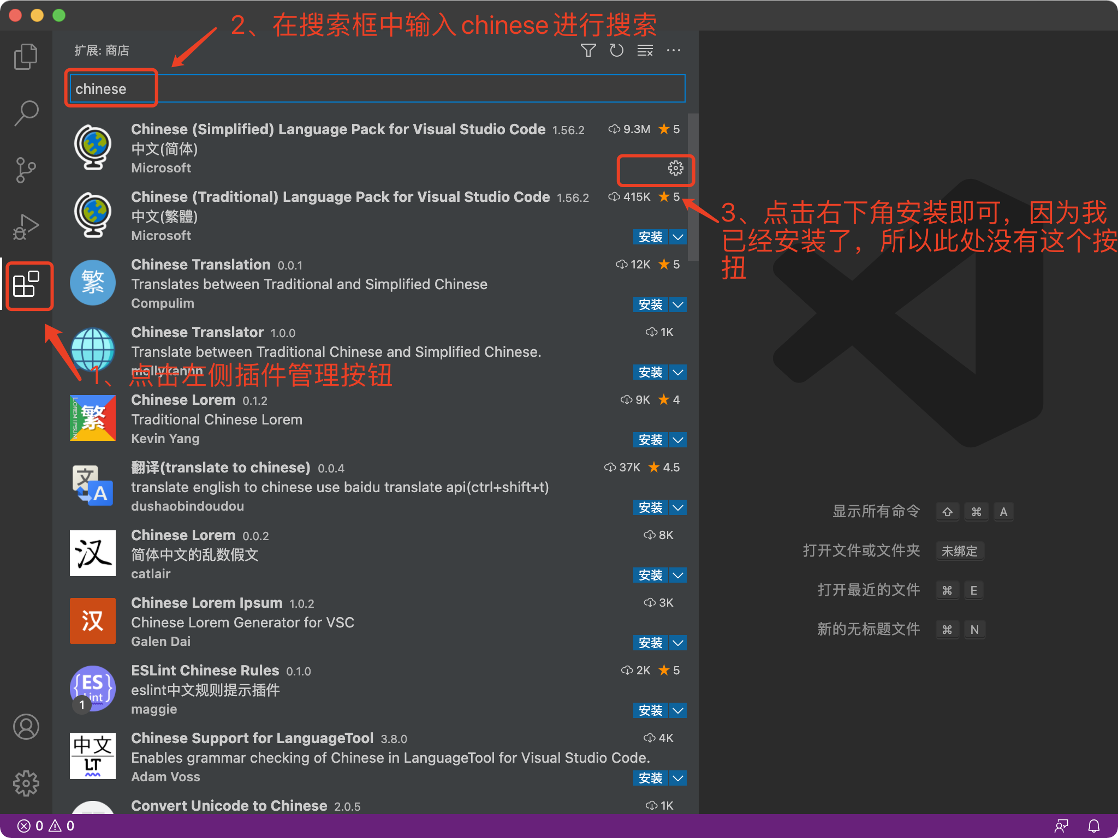Open Source Control view
The height and width of the screenshot is (838, 1118).
click(x=26, y=169)
